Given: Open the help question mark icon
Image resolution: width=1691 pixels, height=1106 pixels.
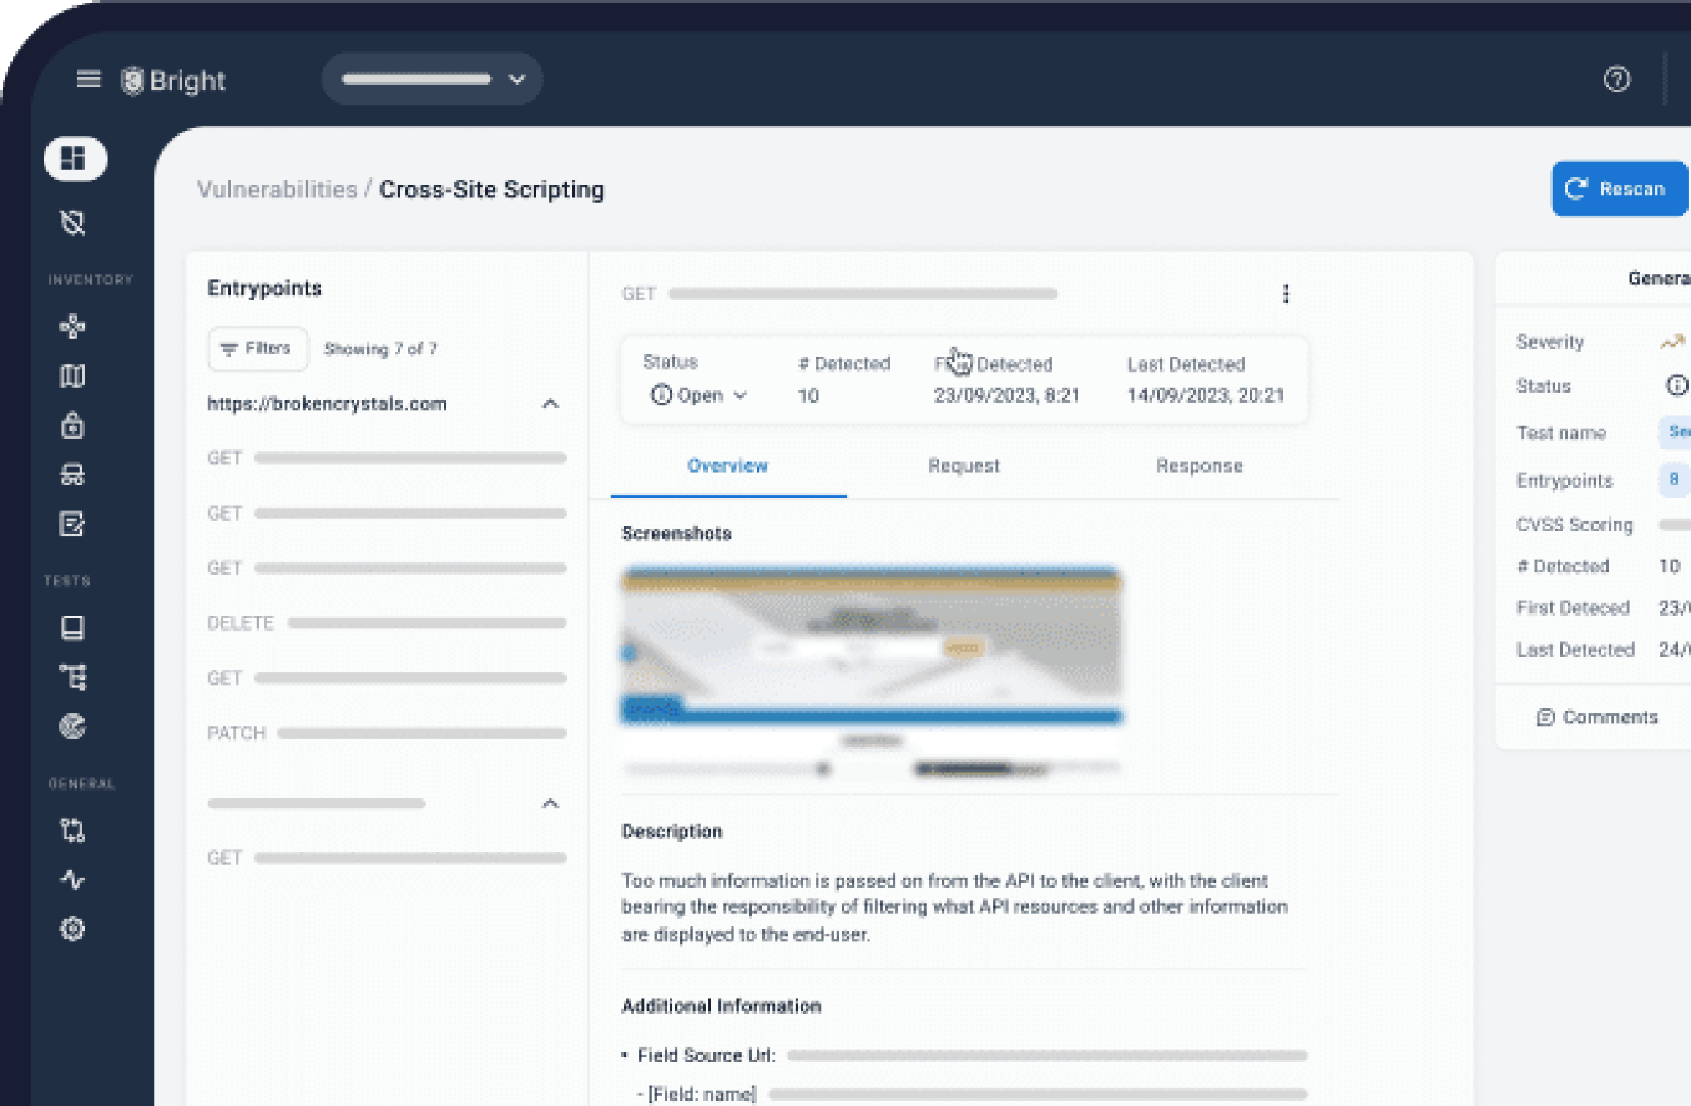Looking at the screenshot, I should click(x=1616, y=79).
